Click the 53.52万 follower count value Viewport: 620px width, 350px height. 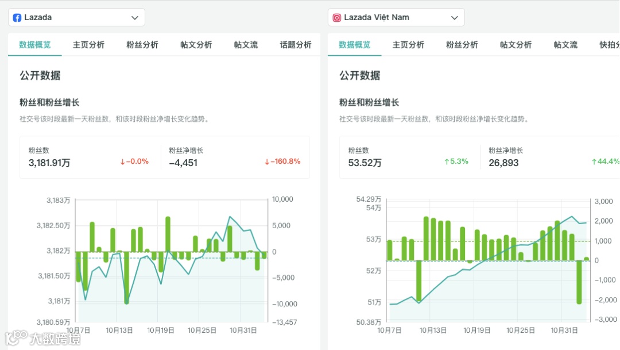365,163
